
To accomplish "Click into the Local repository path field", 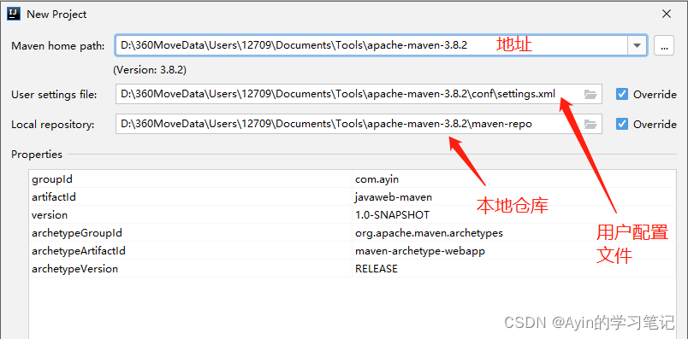I will coord(359,125).
